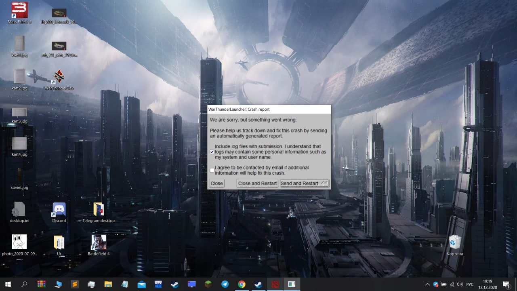This screenshot has height=291, width=517.
Task: Tick the include log files checkbox
Action: (212, 152)
